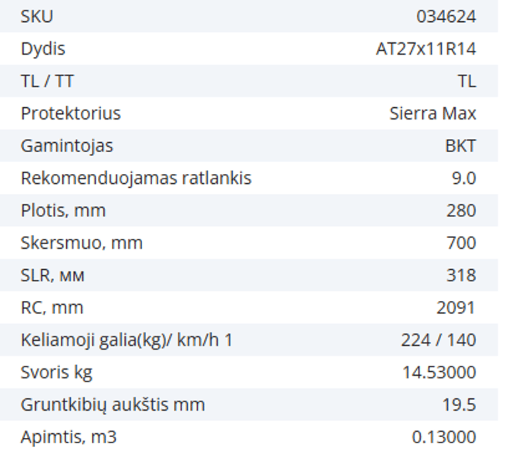Viewport: 508px width, 463px height.
Task: Click the weight value 14.53000
Action: click(439, 373)
